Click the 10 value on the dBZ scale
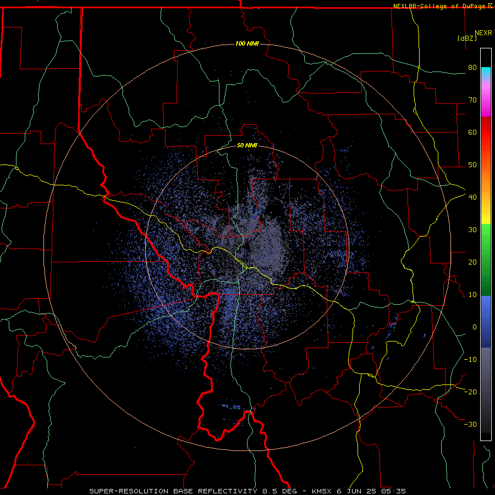The height and width of the screenshot is (495, 495). point(472,295)
